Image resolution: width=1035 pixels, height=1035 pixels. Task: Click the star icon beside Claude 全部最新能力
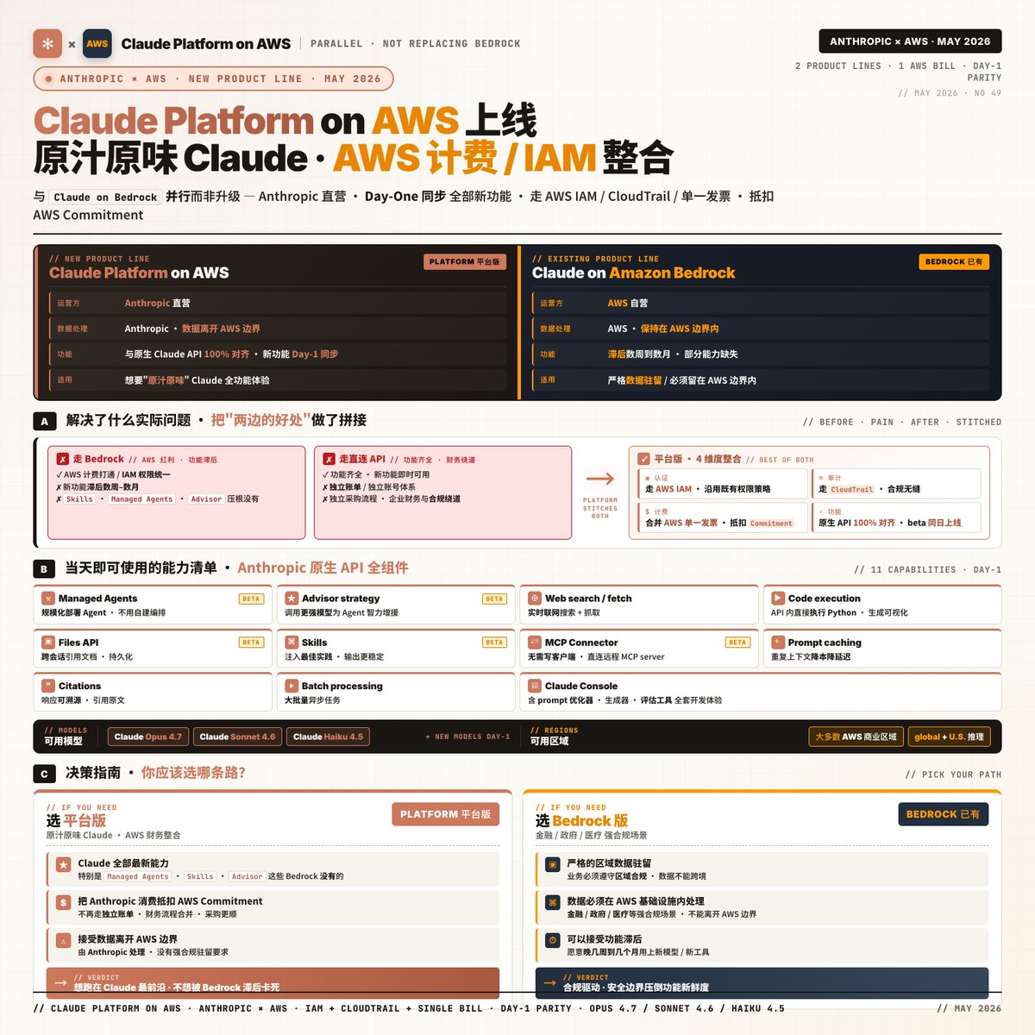pos(63,864)
